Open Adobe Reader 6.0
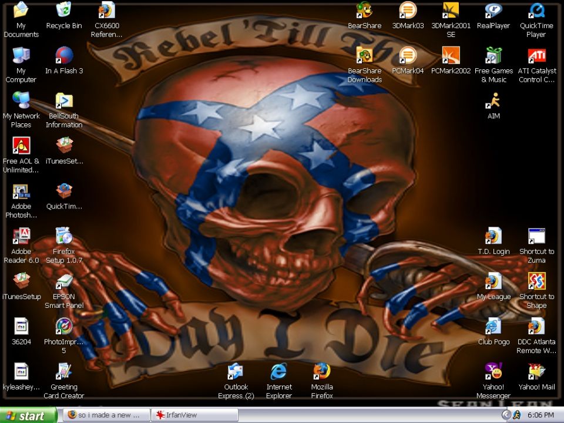This screenshot has height=423, width=564. click(21, 237)
